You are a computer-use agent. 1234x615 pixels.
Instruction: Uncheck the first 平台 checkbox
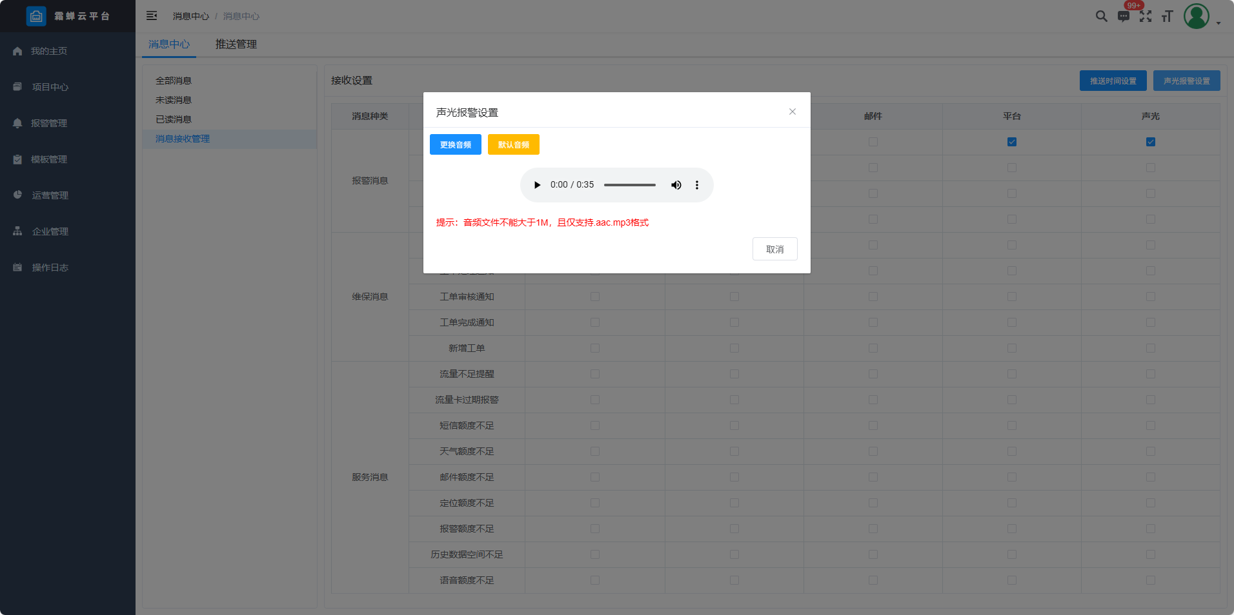click(x=1011, y=142)
